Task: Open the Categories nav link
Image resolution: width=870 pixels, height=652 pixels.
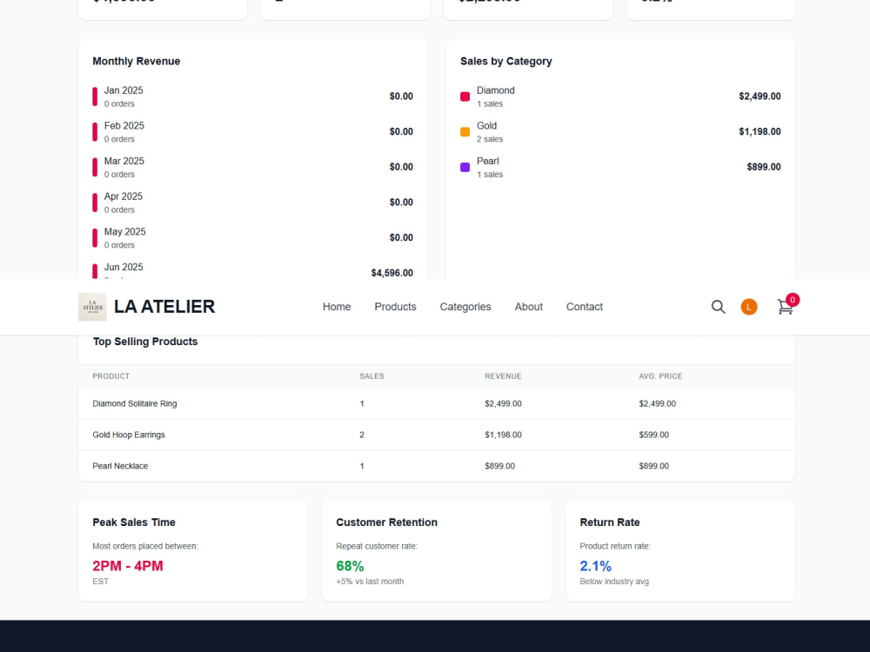Action: click(x=465, y=307)
